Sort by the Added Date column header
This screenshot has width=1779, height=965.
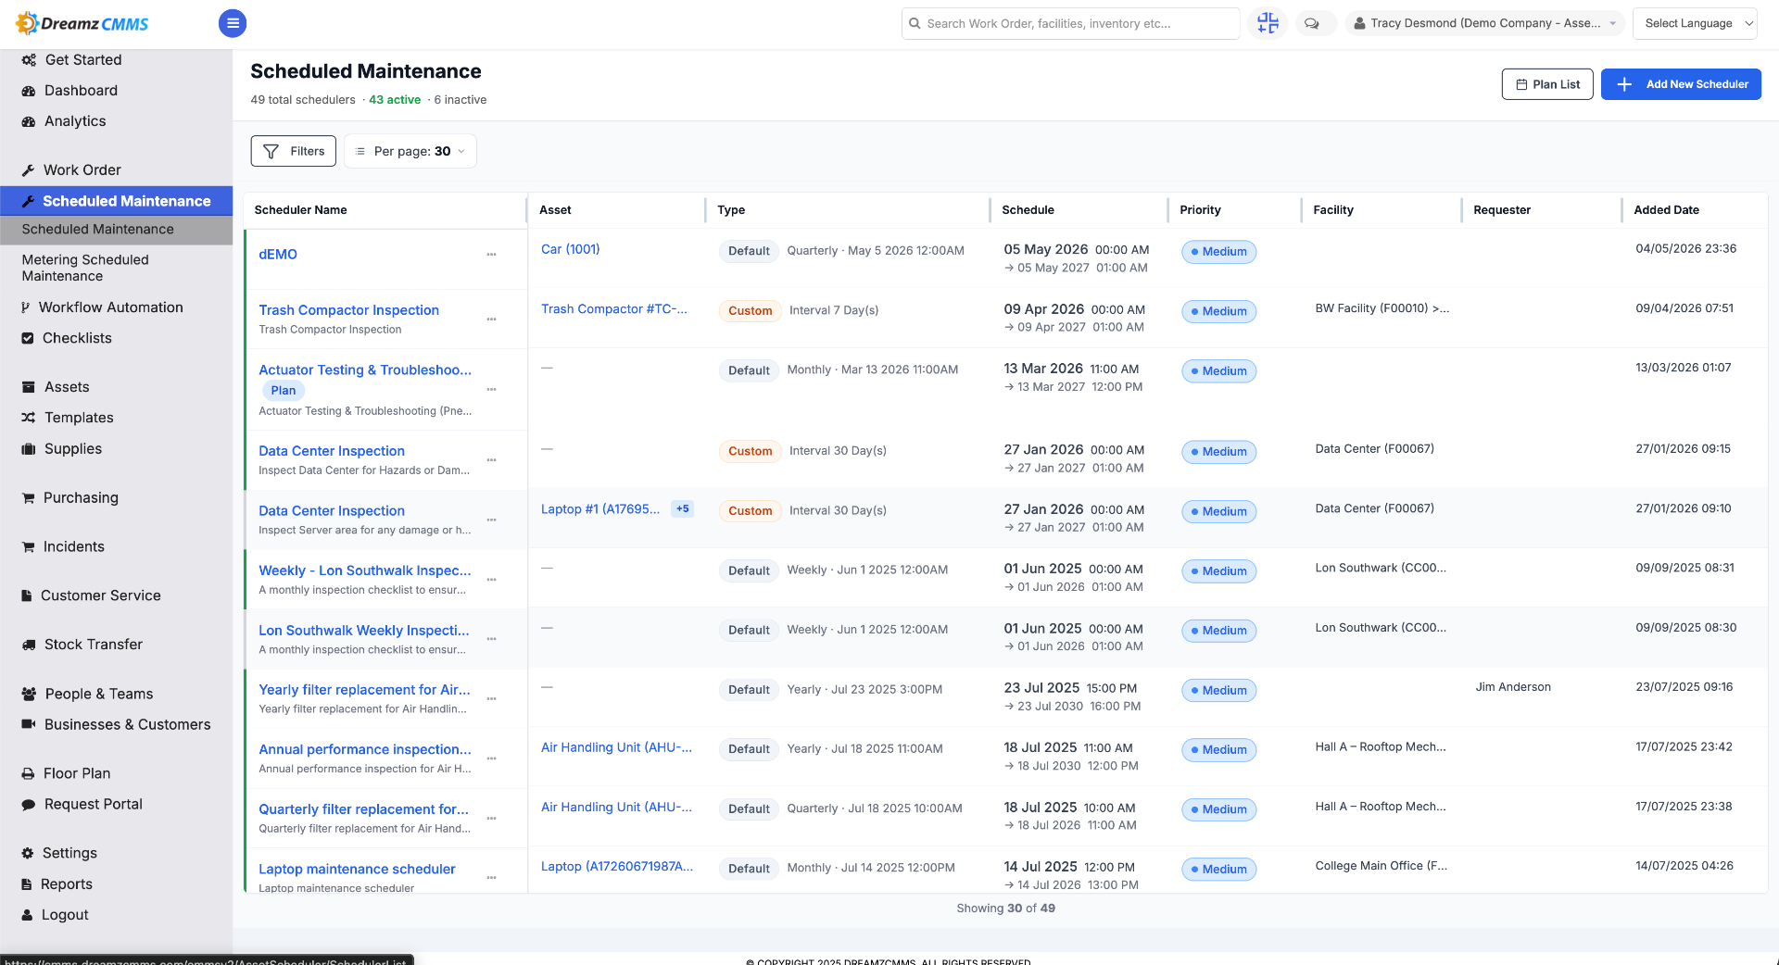pyautogui.click(x=1666, y=210)
